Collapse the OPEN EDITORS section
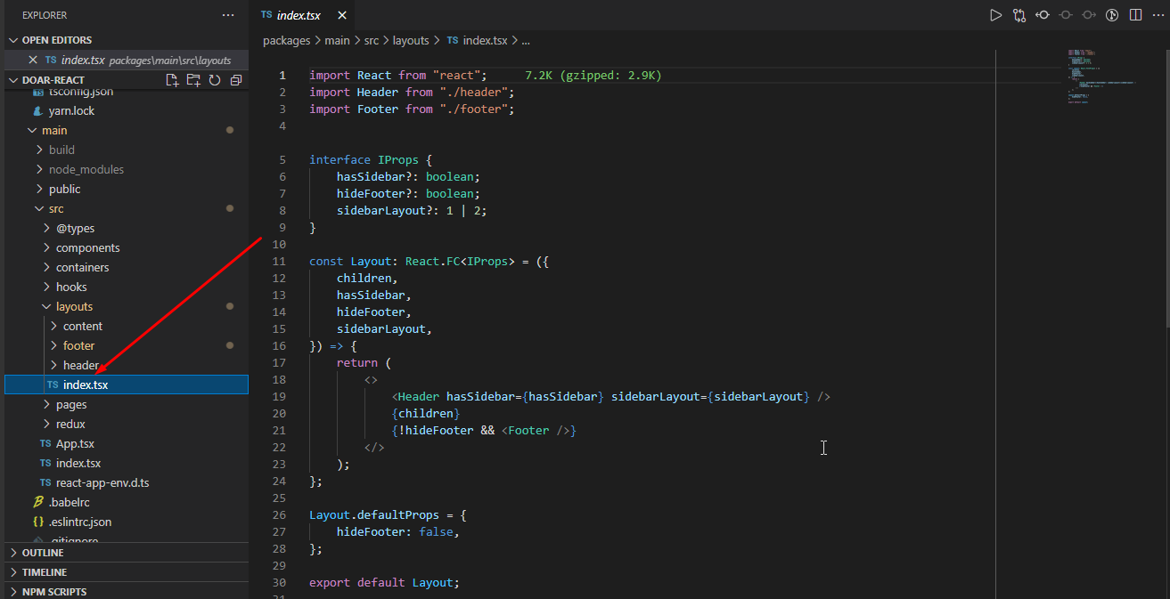The image size is (1170, 599). (127, 40)
